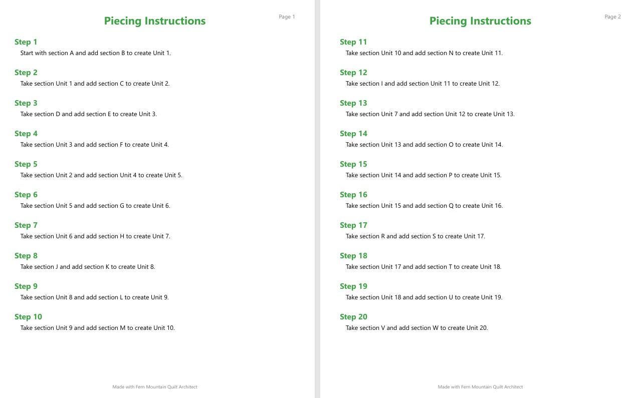This screenshot has height=398, width=640.
Task: Click the Step 20 heading
Action: pyautogui.click(x=353, y=317)
